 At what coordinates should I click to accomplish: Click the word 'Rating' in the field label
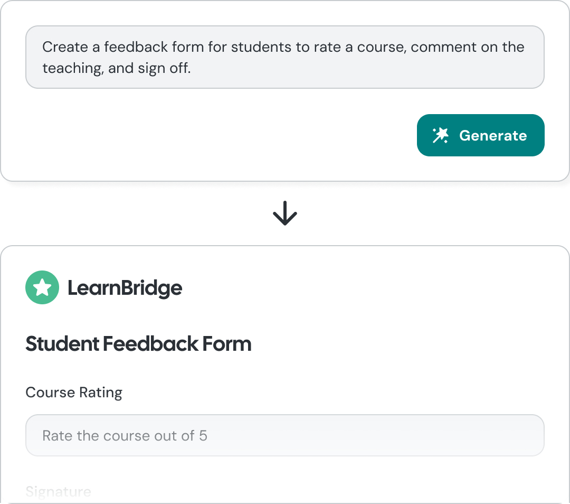coord(101,393)
